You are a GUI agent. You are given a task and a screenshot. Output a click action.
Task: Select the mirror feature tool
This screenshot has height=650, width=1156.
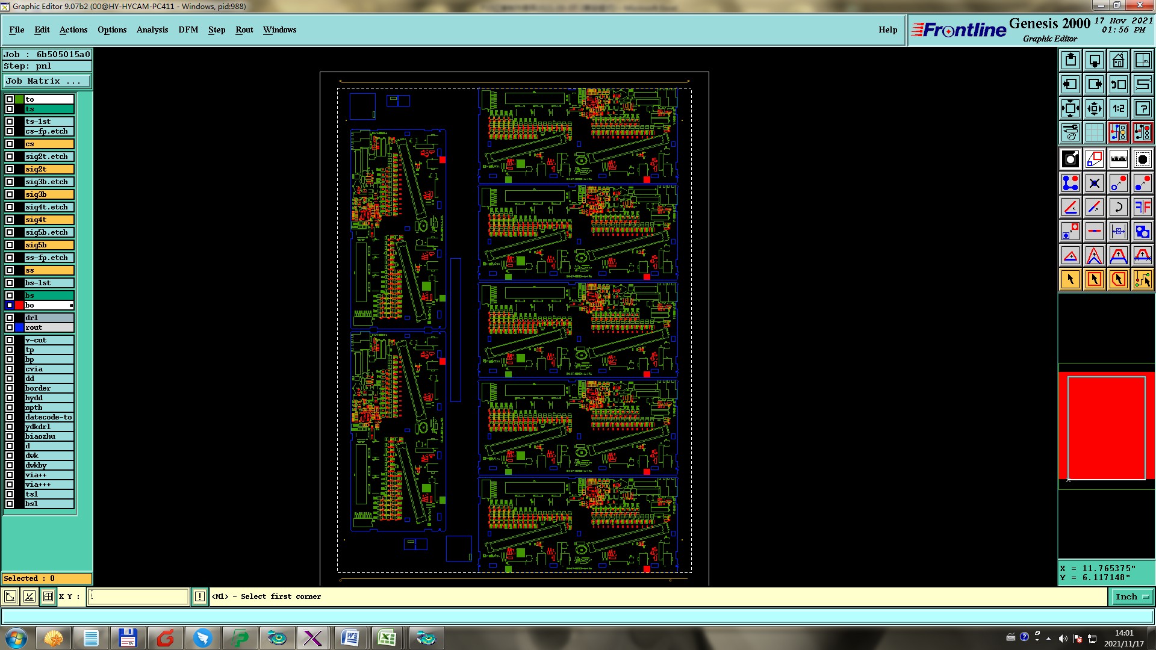tap(1142, 207)
